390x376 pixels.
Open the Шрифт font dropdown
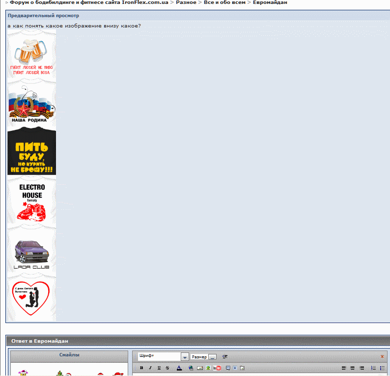(x=185, y=357)
